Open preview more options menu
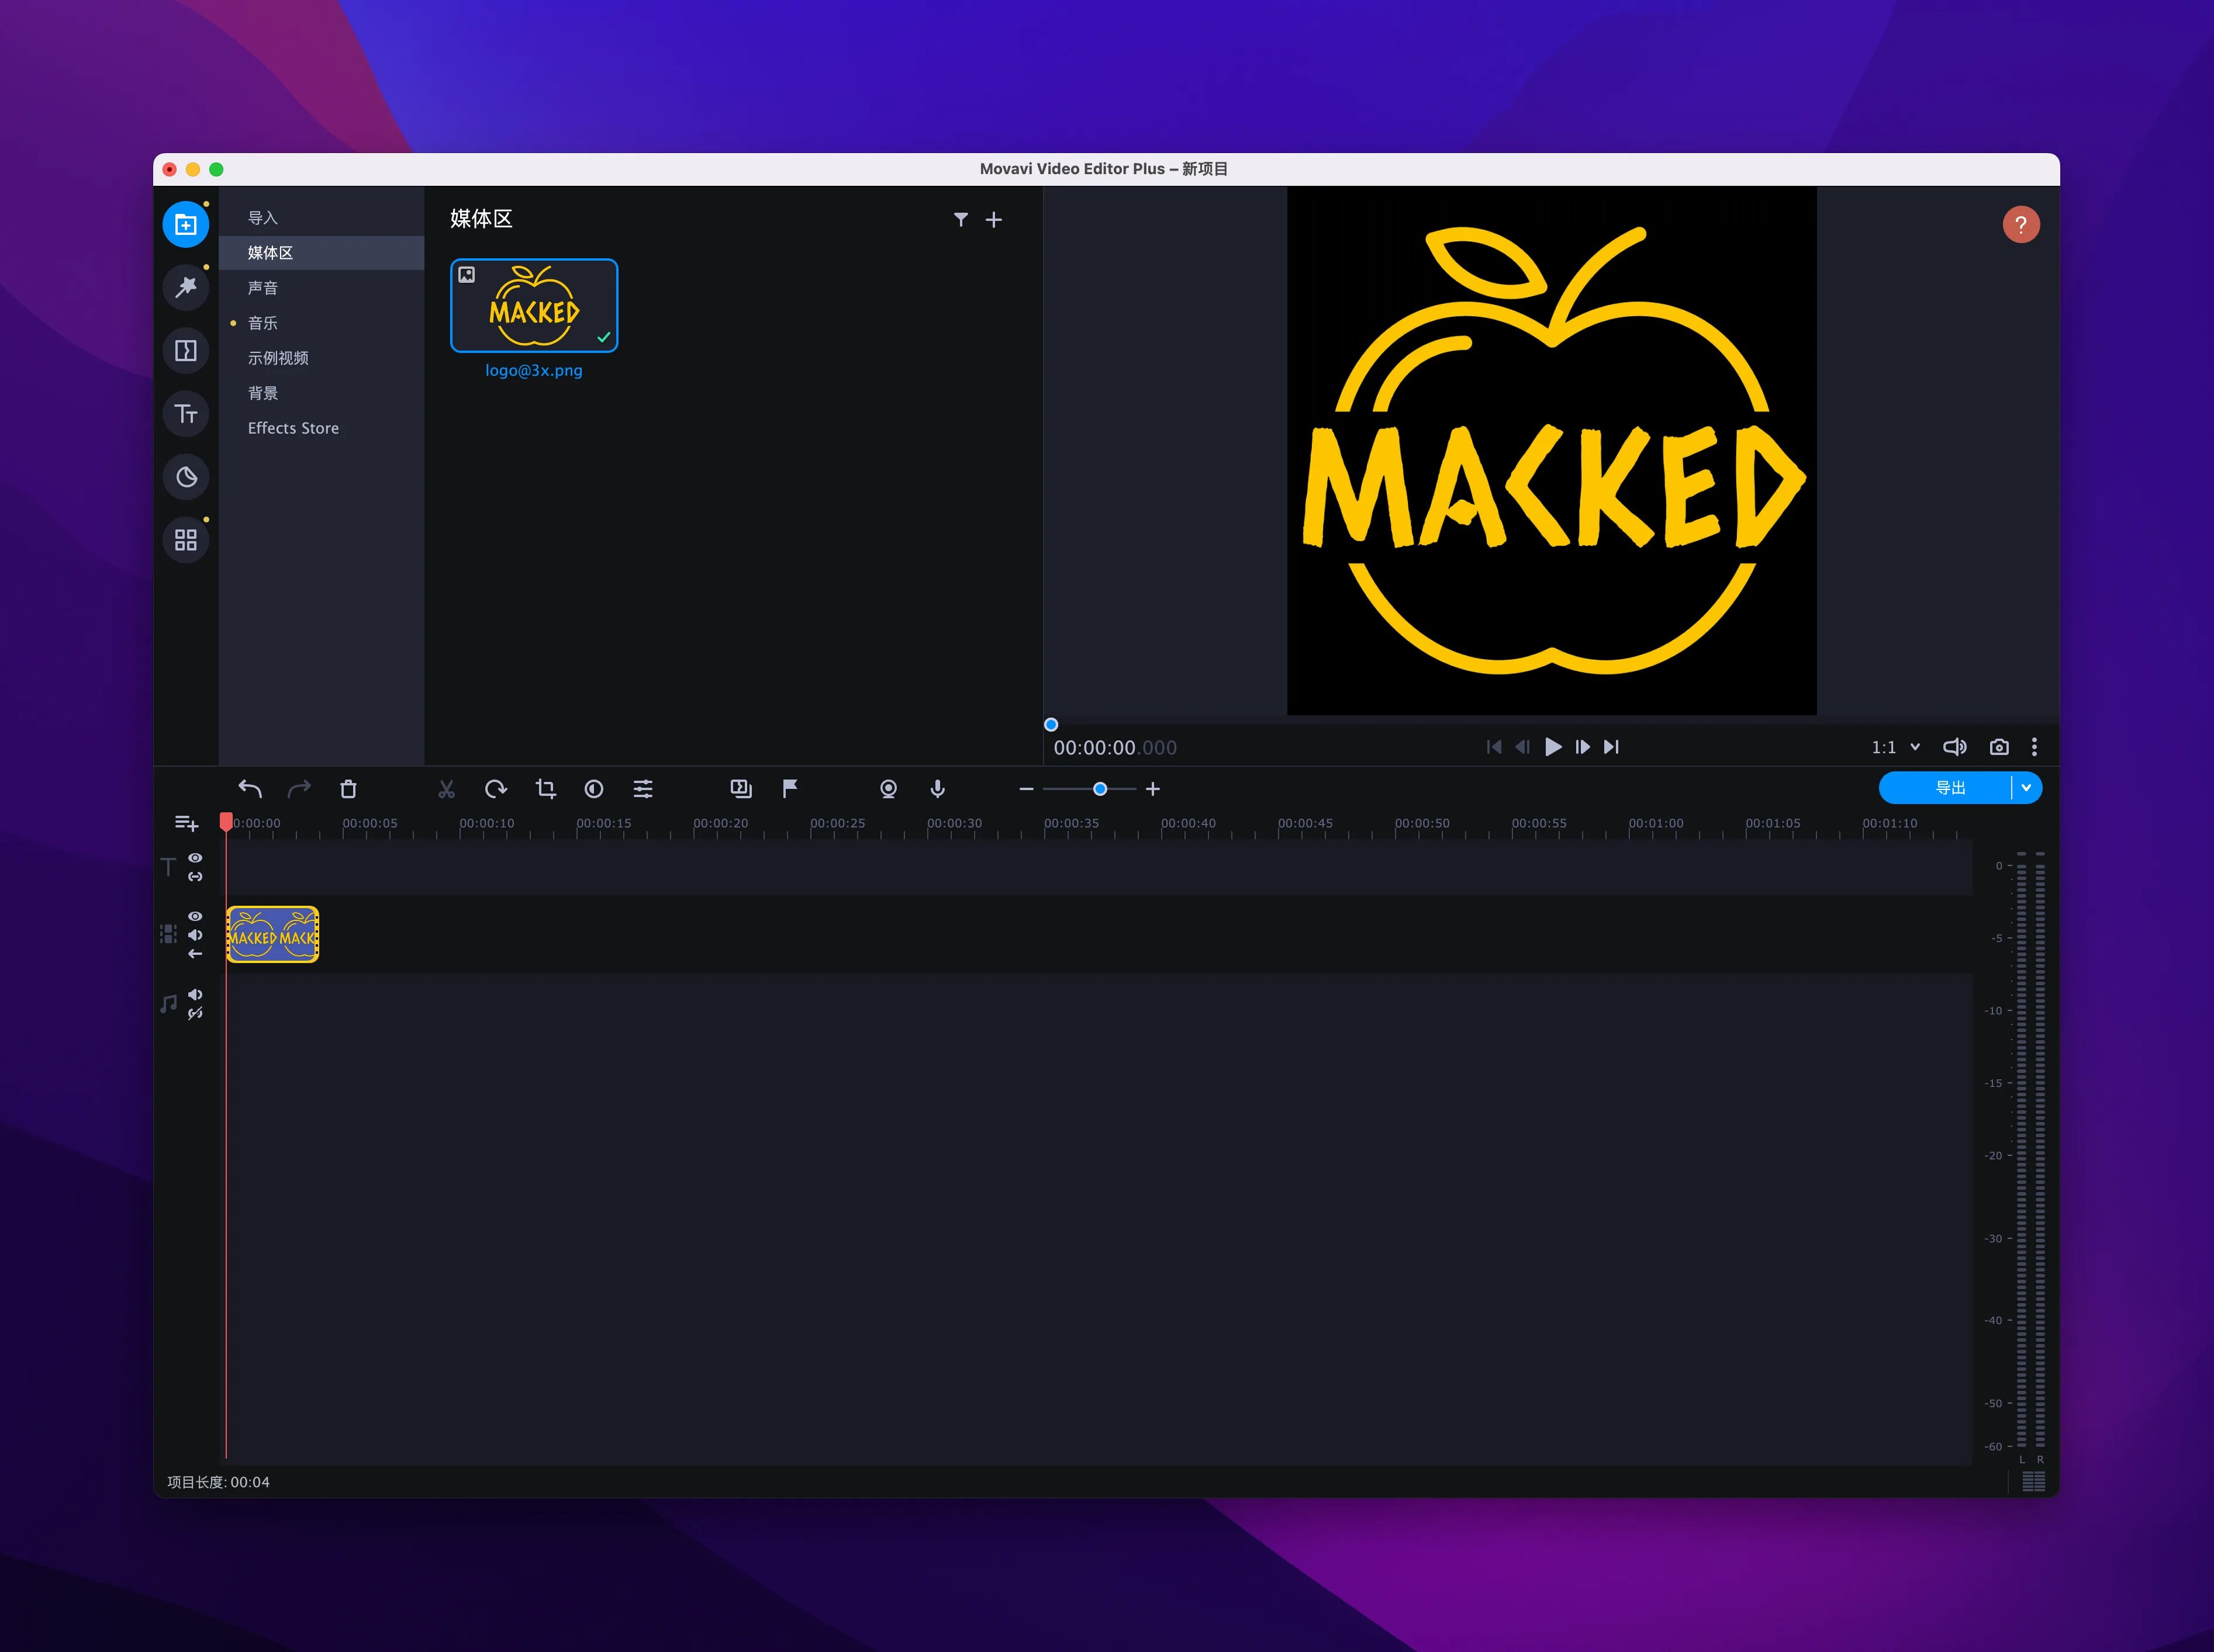This screenshot has height=1652, width=2214. point(2034,747)
